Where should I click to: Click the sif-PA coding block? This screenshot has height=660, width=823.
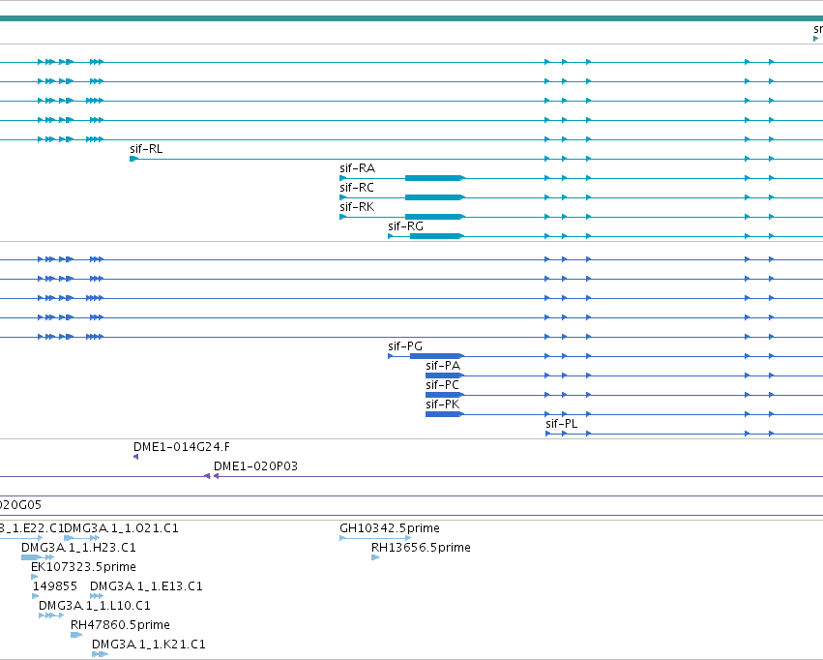(x=444, y=375)
